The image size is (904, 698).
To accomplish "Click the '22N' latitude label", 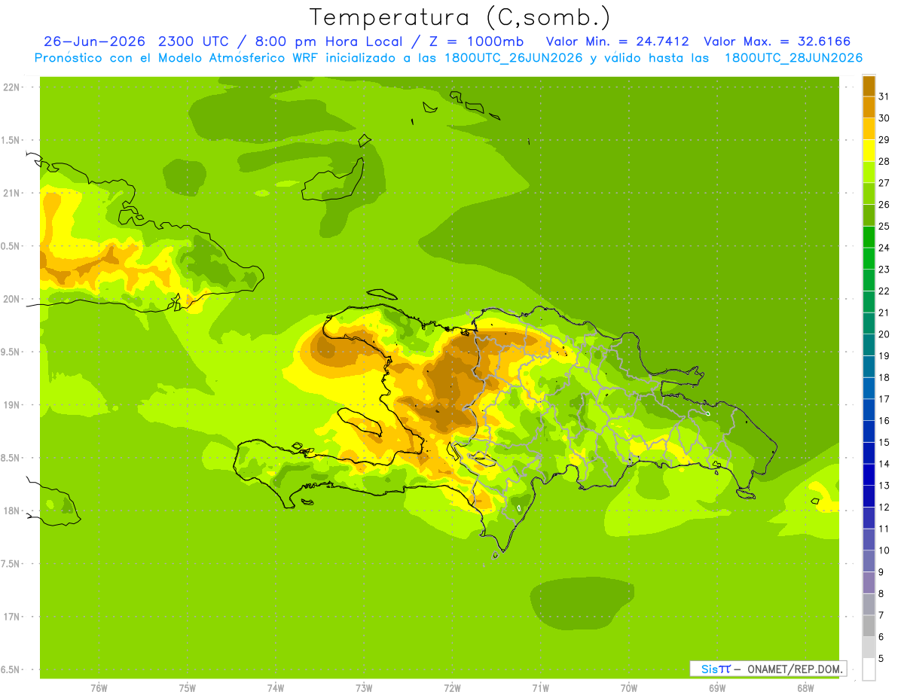I will coord(12,87).
